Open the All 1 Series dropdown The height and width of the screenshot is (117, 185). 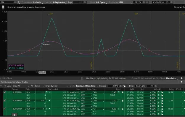click(37, 86)
